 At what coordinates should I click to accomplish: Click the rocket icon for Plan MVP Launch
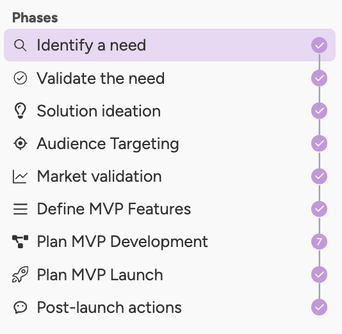[20, 274]
